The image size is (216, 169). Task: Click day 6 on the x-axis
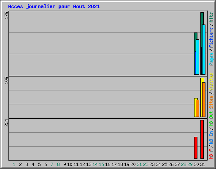pyautogui.click(x=46, y=164)
